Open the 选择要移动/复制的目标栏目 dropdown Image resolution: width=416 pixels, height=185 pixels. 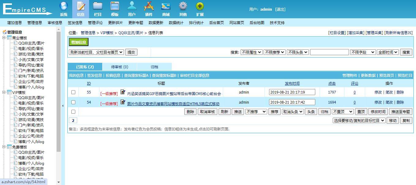(x=359, y=120)
